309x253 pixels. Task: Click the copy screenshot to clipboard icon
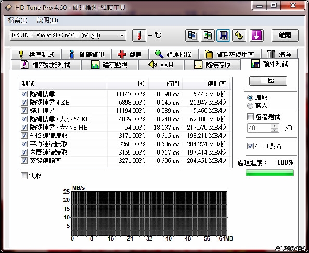(208, 35)
